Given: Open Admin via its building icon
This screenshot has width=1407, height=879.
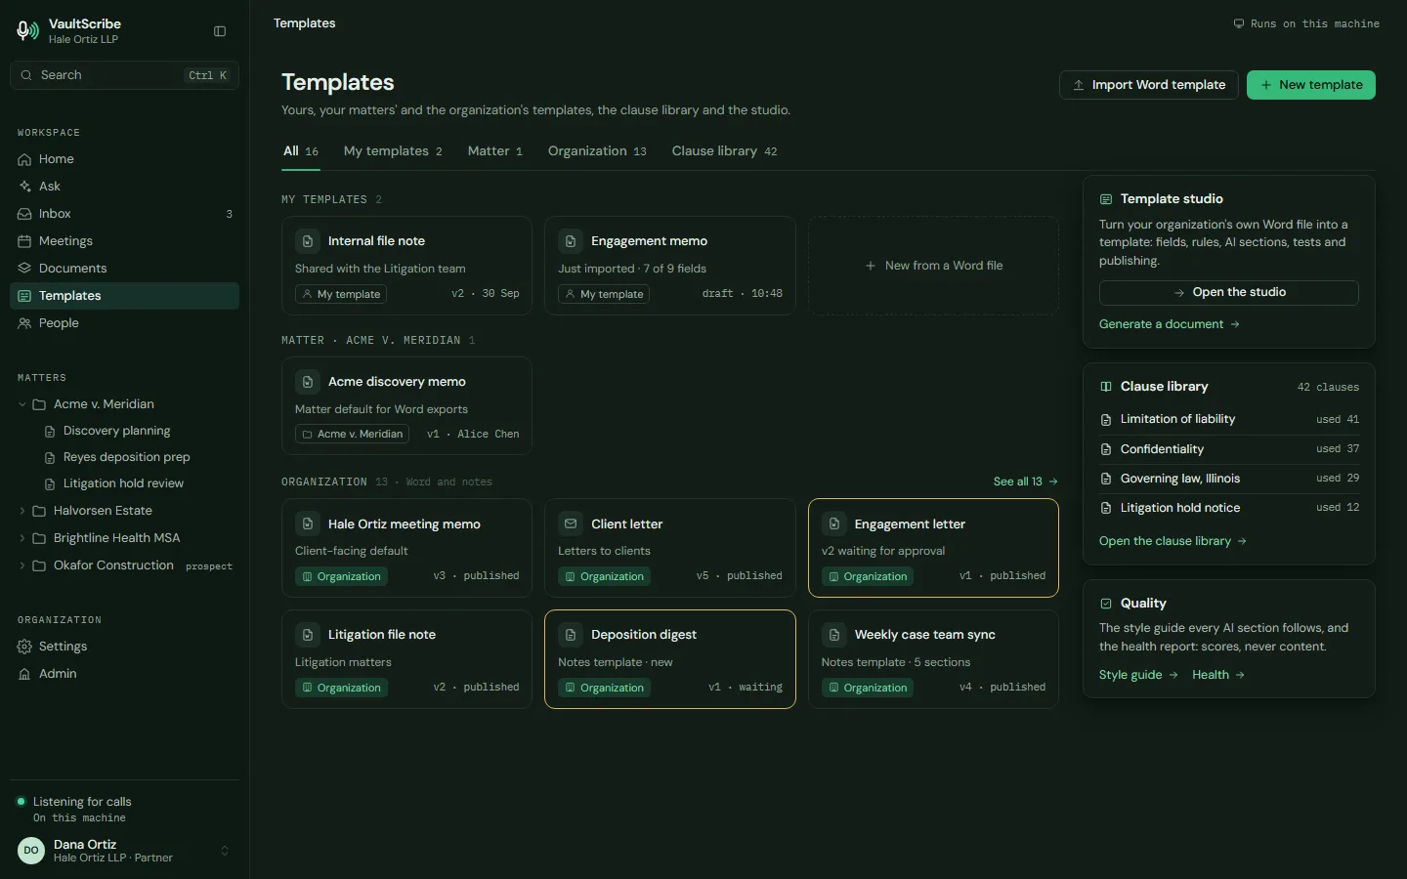Looking at the screenshot, I should pos(24,674).
